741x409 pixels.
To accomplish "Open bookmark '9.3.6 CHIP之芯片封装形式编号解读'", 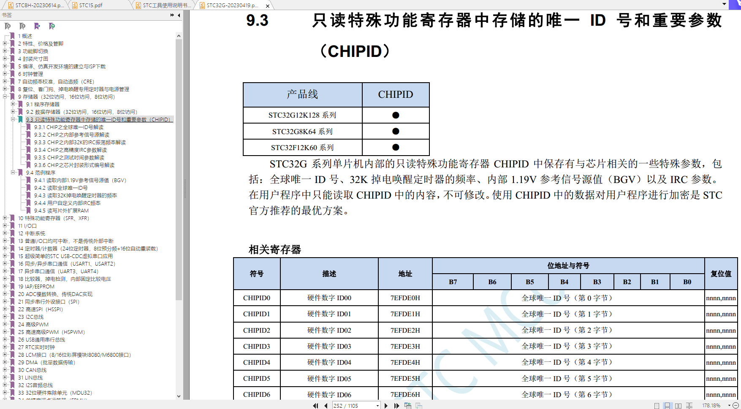I will [x=74, y=165].
